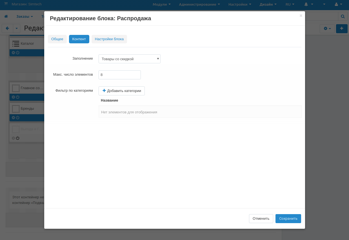349x240 pixels.
Task: Open the Заполнение dropdown
Action: click(129, 59)
